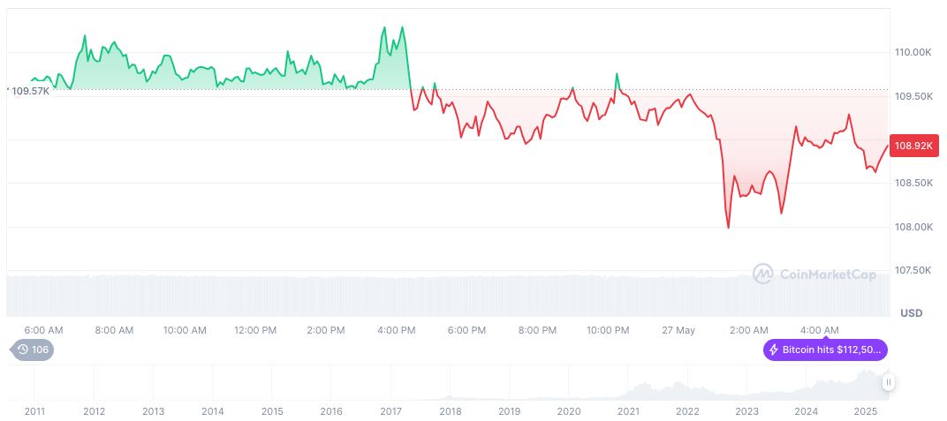Screen dimensions: 947x421
Task: Click the 6:00 AM time axis label
Action: point(43,330)
